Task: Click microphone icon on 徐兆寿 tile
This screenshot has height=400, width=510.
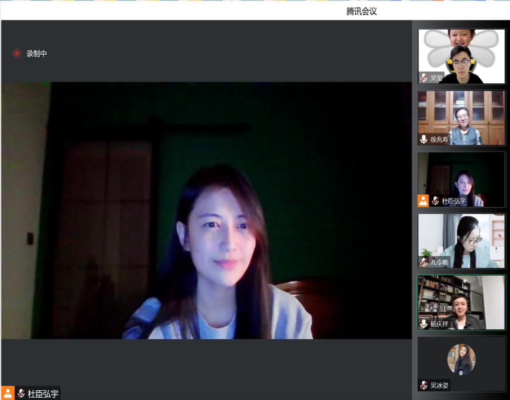Action: (423, 139)
